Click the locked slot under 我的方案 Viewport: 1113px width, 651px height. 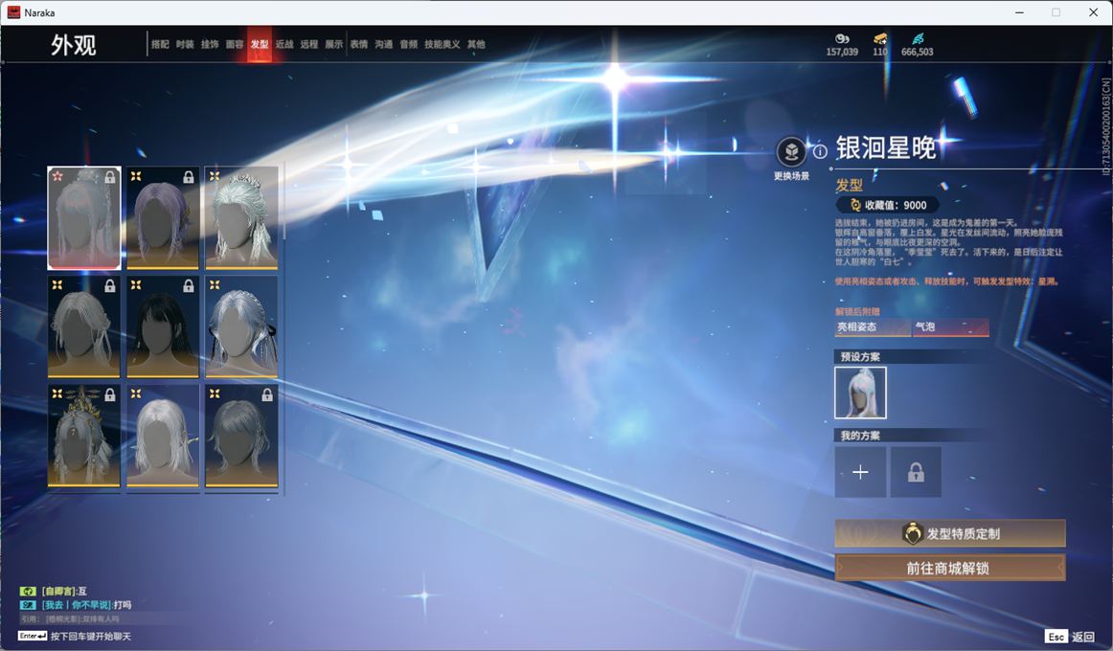coord(916,472)
